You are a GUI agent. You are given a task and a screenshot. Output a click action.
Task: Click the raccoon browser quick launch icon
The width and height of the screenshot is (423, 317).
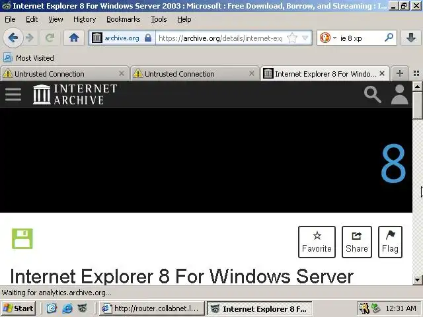pyautogui.click(x=82, y=308)
